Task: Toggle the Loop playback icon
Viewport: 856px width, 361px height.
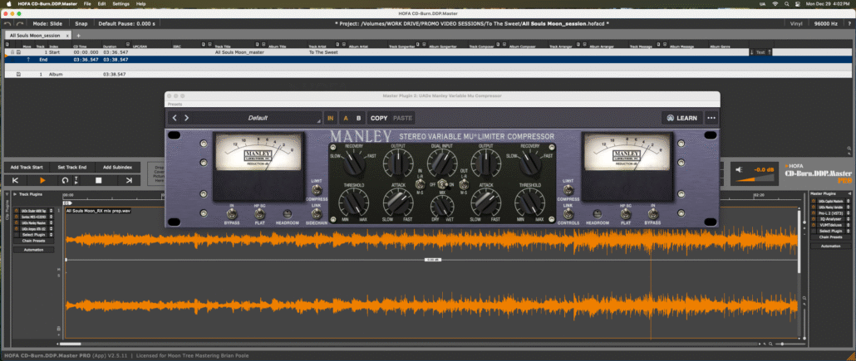Action: click(x=65, y=180)
